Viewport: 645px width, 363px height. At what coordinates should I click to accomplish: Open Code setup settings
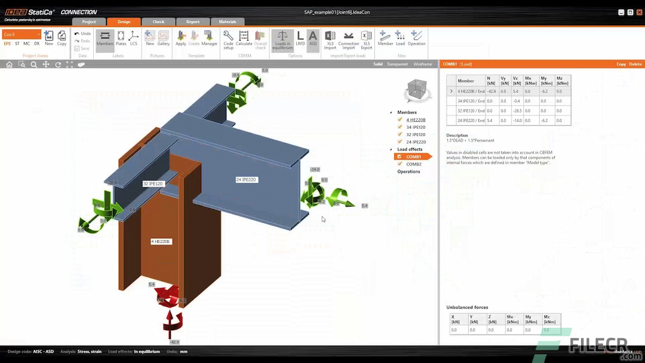click(x=228, y=39)
